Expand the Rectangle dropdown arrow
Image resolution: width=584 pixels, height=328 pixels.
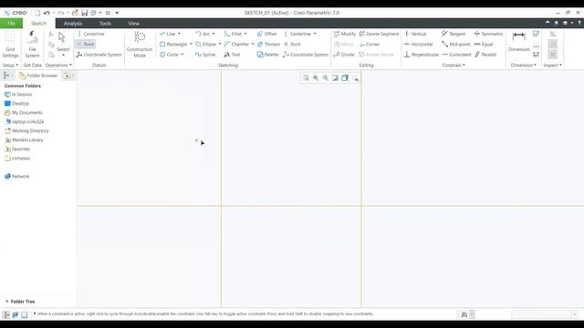pos(191,45)
